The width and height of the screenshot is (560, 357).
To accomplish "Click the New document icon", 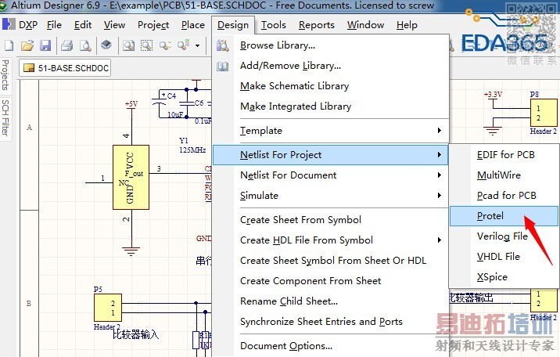I will click(9, 45).
